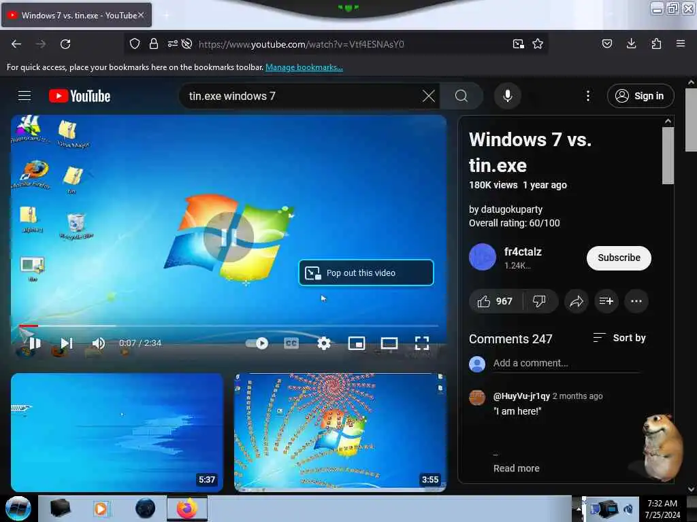Open the fr4ctalz channel avatar

click(483, 257)
